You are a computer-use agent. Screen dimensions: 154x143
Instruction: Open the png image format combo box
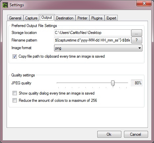(x=98, y=48)
